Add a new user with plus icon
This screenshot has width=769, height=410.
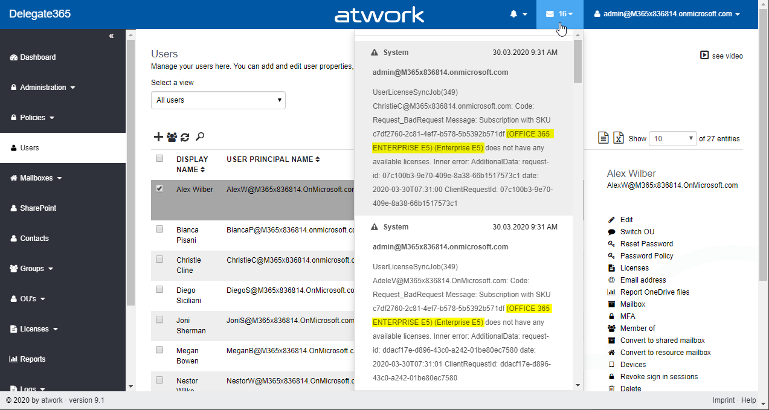tap(158, 137)
